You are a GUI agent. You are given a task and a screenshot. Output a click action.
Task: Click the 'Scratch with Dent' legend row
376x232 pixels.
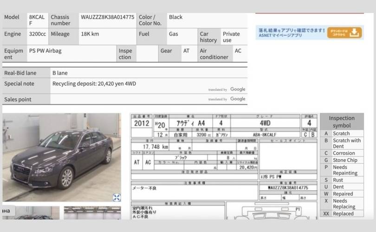pyautogui.click(x=342, y=143)
